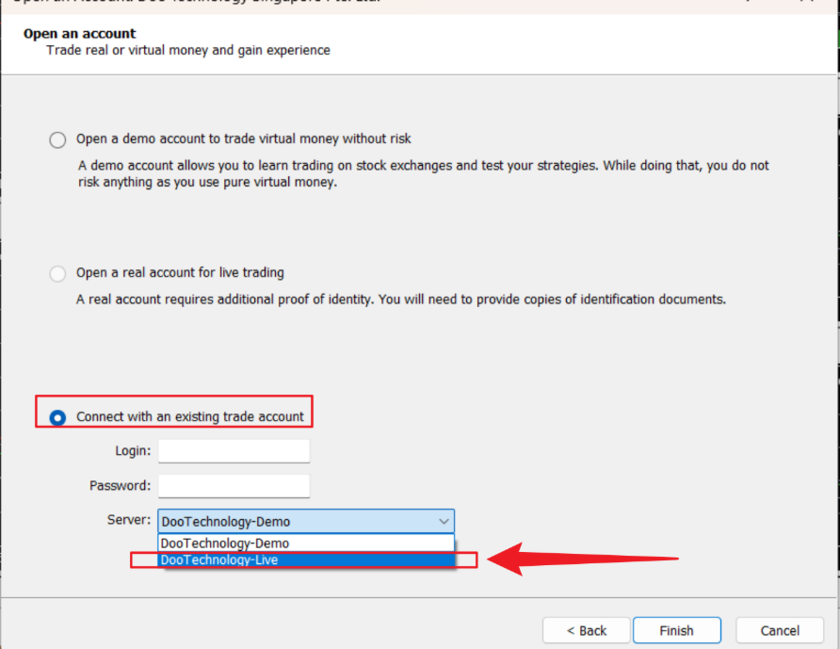
Task: Select the real account radio button
Action: (x=57, y=274)
